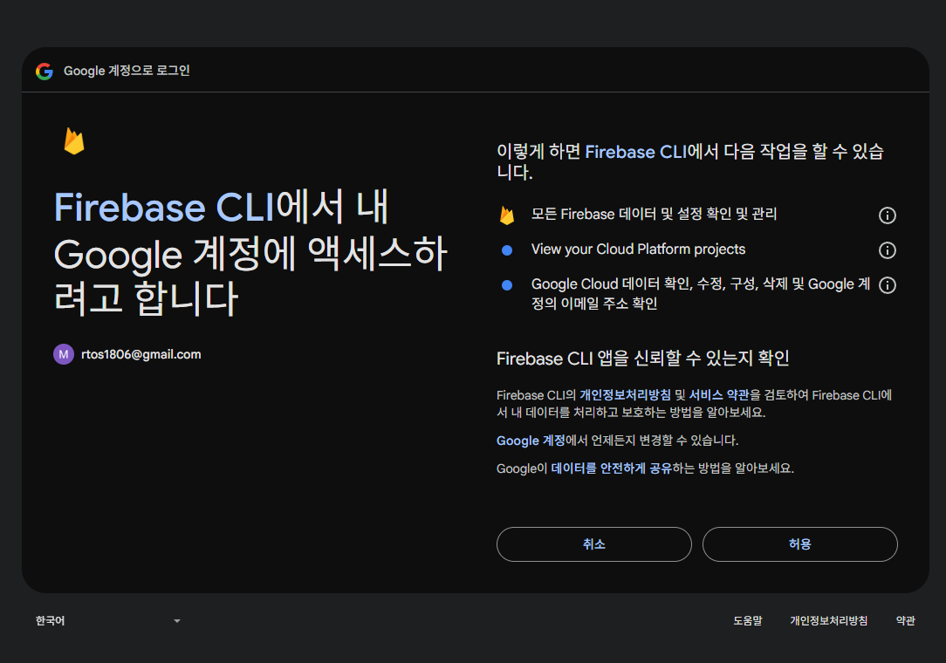Click the 'View your Cloud Platform projects' text
Screen dimensions: 946x663
638,249
